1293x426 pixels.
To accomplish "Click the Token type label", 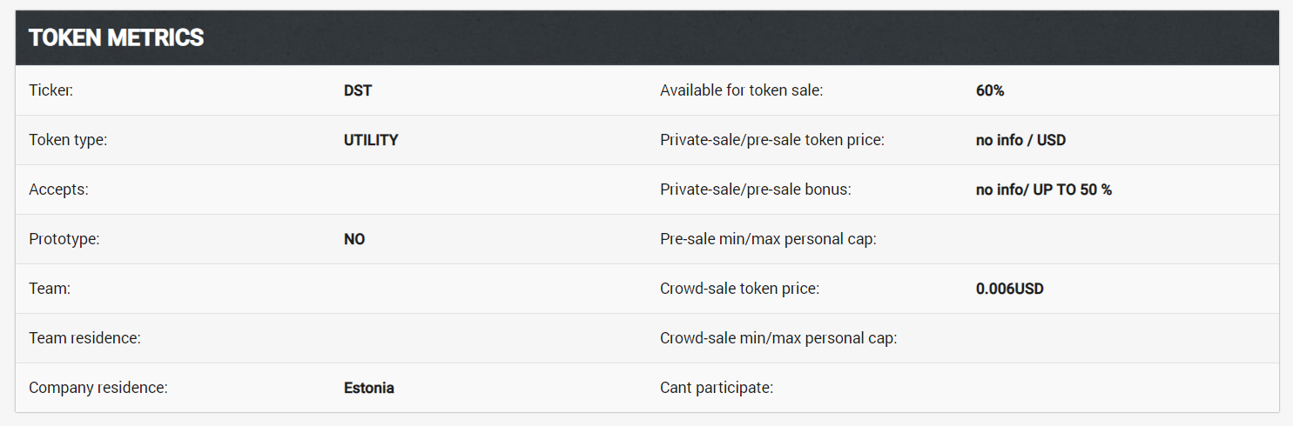I will point(68,140).
